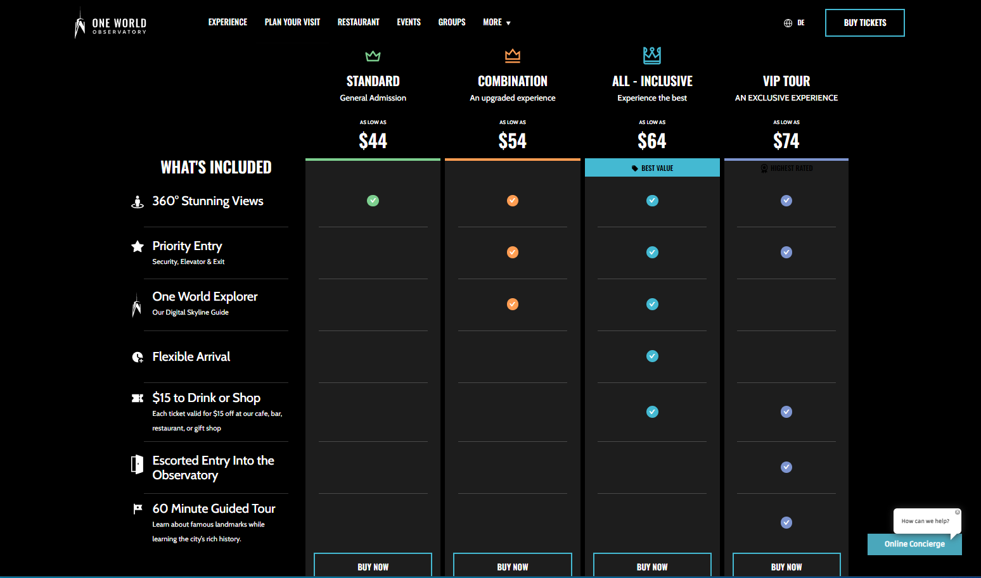The image size is (981, 578).
Task: Click the Highest Rated badge icon
Action: 764,168
